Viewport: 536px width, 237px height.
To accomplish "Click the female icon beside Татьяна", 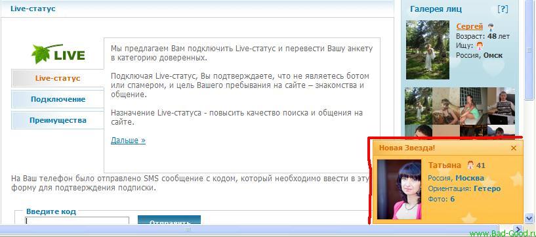I will (x=470, y=165).
